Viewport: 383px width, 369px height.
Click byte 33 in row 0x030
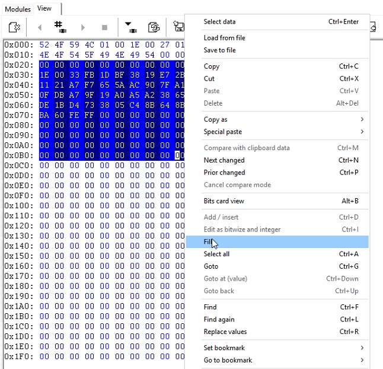(x=74, y=75)
